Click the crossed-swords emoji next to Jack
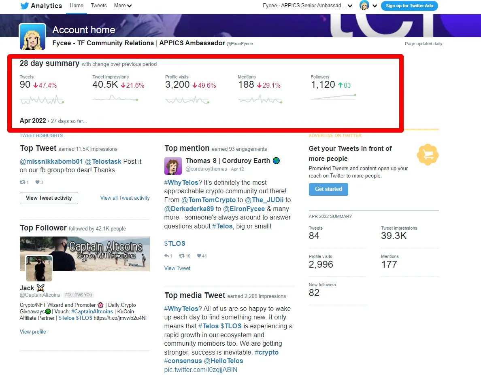 tap(40, 288)
